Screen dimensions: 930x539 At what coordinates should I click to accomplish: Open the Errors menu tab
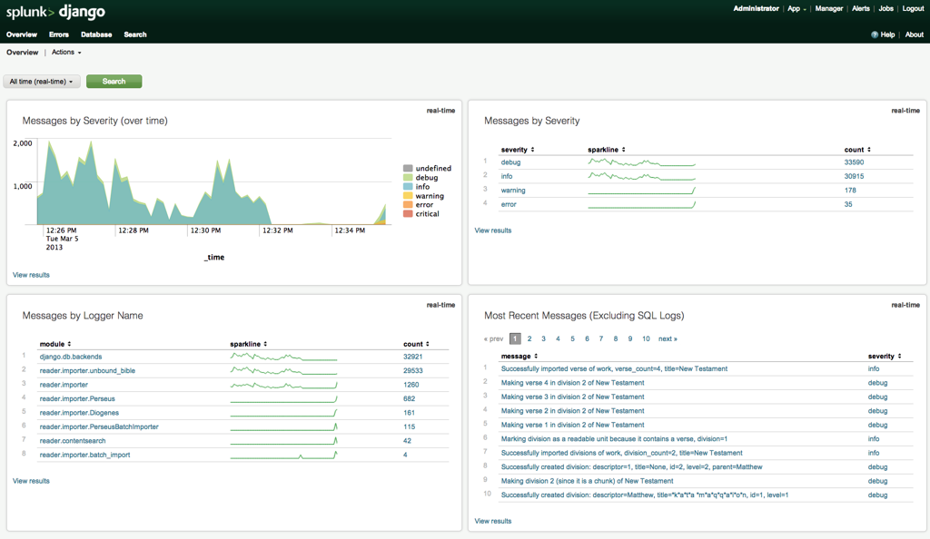point(59,34)
